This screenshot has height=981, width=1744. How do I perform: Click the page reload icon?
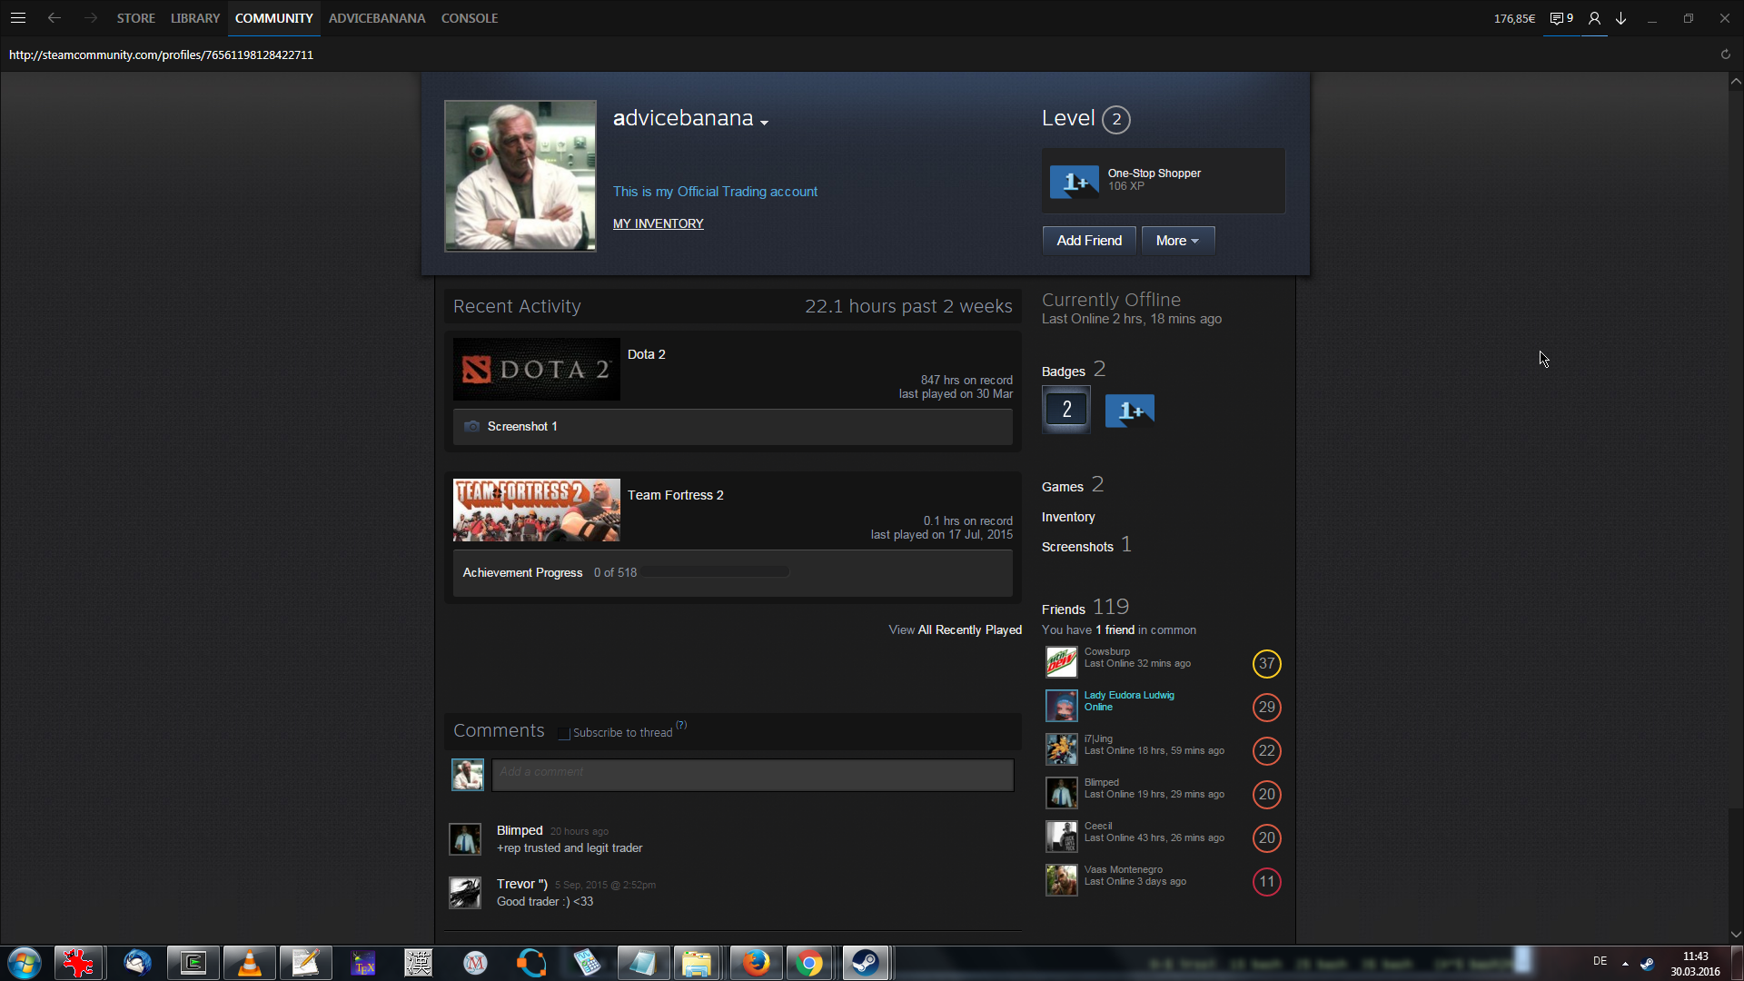pyautogui.click(x=1725, y=54)
